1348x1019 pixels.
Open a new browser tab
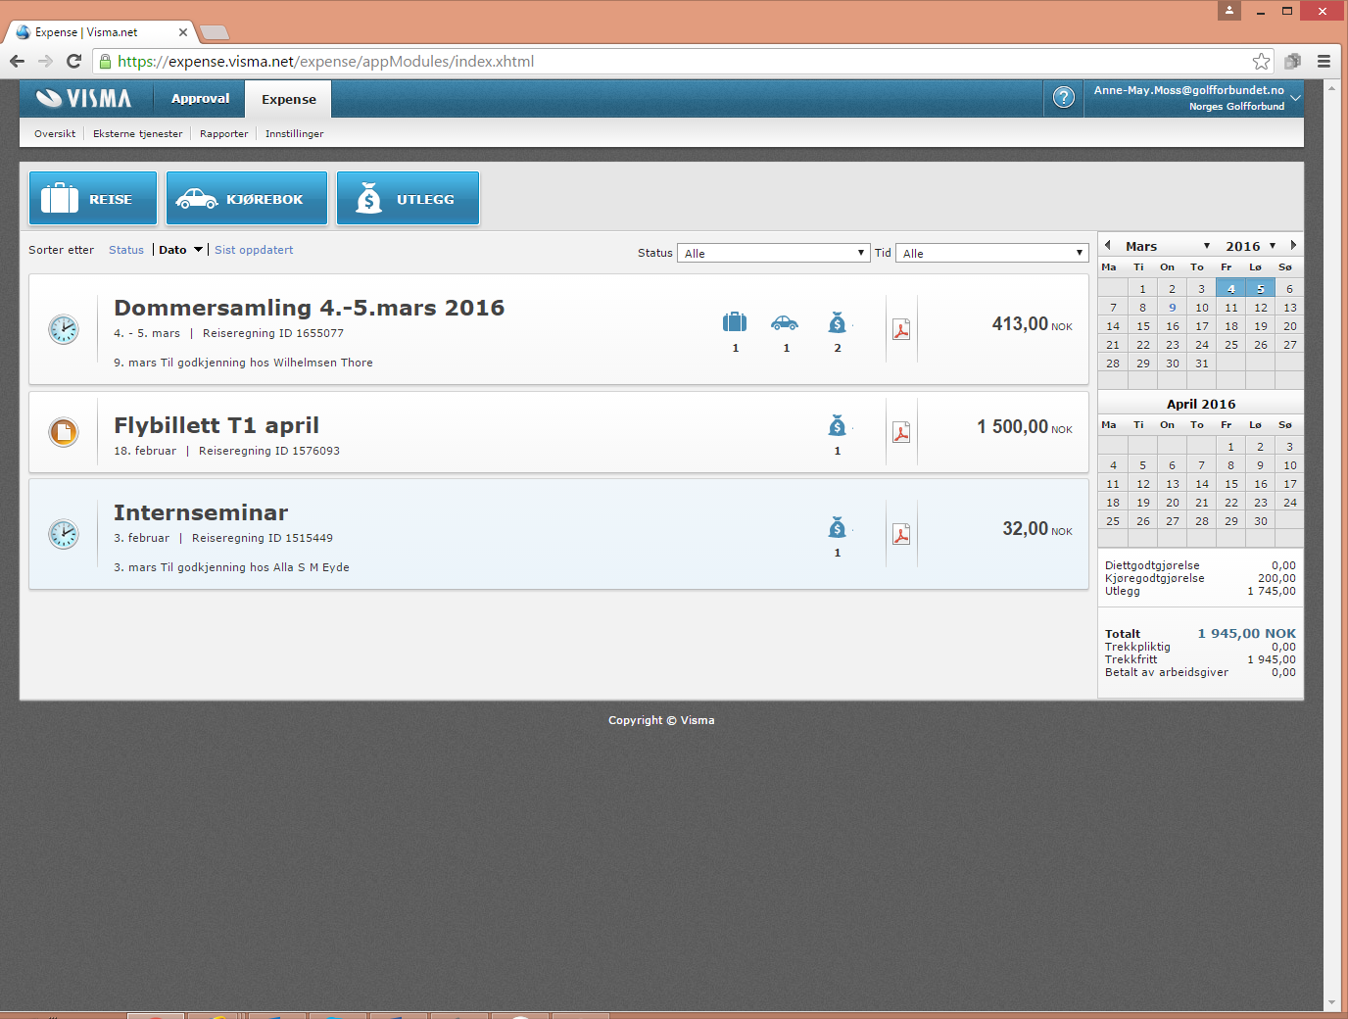click(215, 32)
